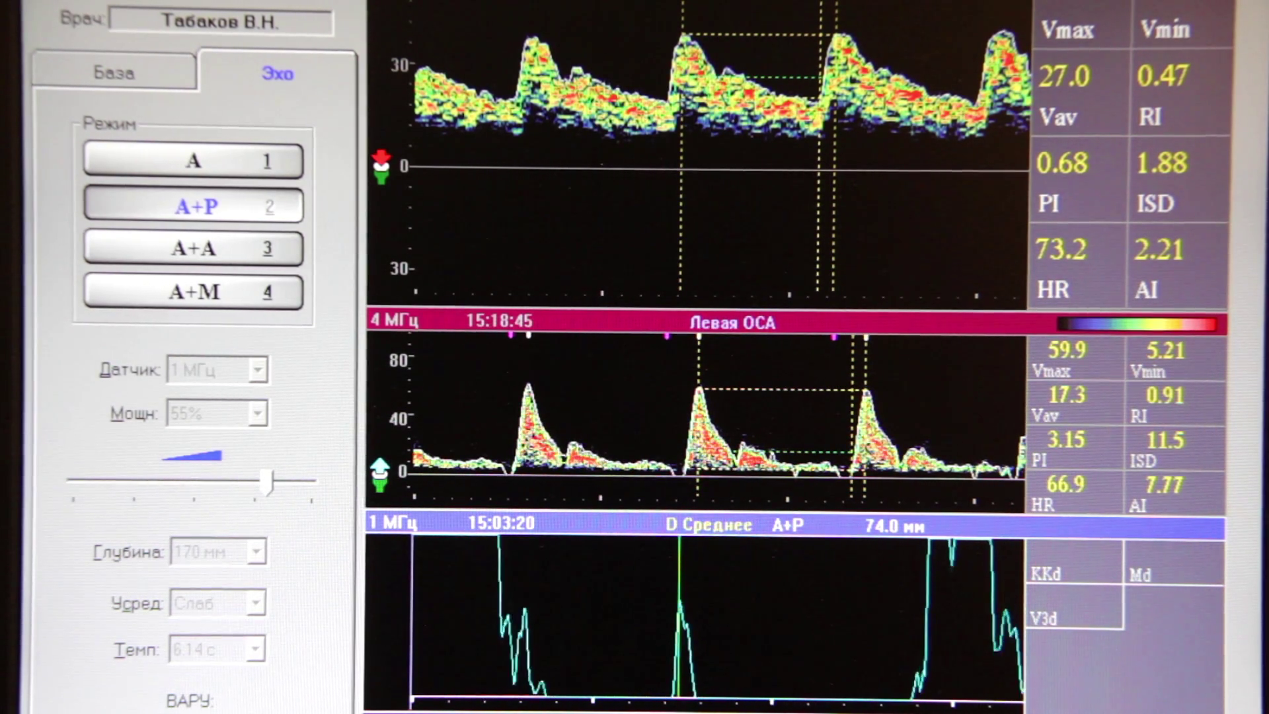Expand the Глубина depth dropdown
This screenshot has height=714, width=1269.
click(x=256, y=551)
